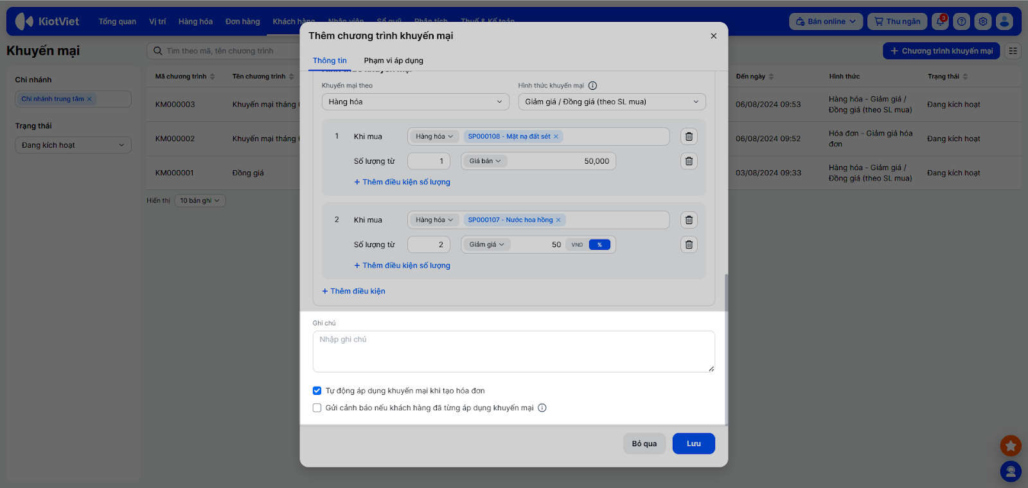Expand Hình thức khuyến mại dropdown
This screenshot has height=488, width=1028.
(611, 101)
